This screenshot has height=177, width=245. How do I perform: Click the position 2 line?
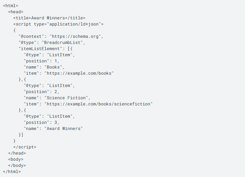(x=42, y=92)
